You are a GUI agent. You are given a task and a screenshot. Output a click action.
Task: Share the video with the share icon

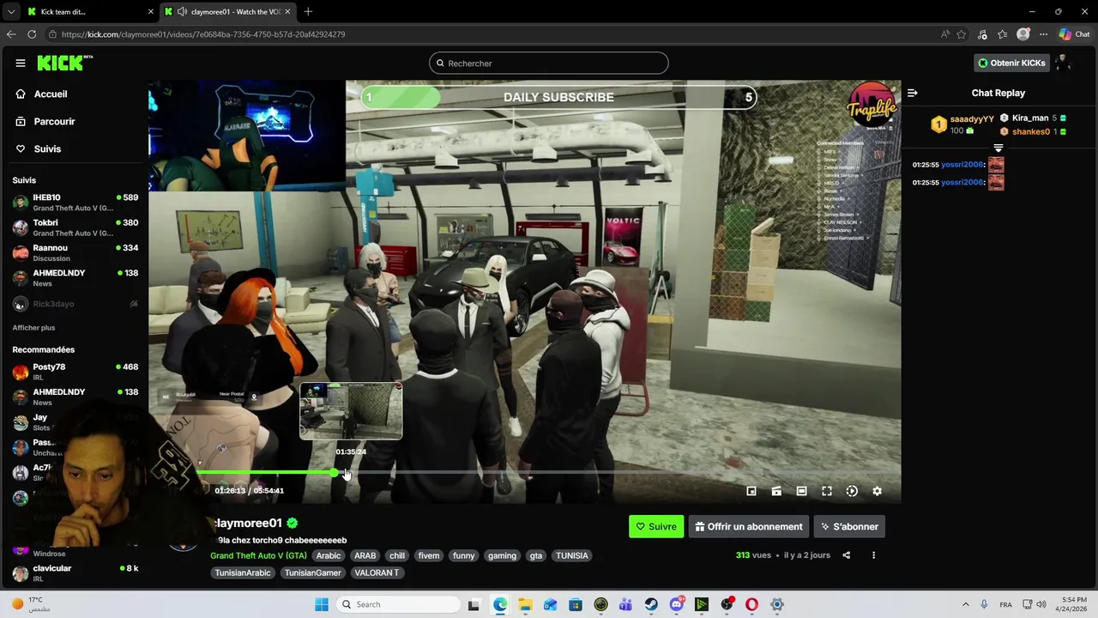847,555
